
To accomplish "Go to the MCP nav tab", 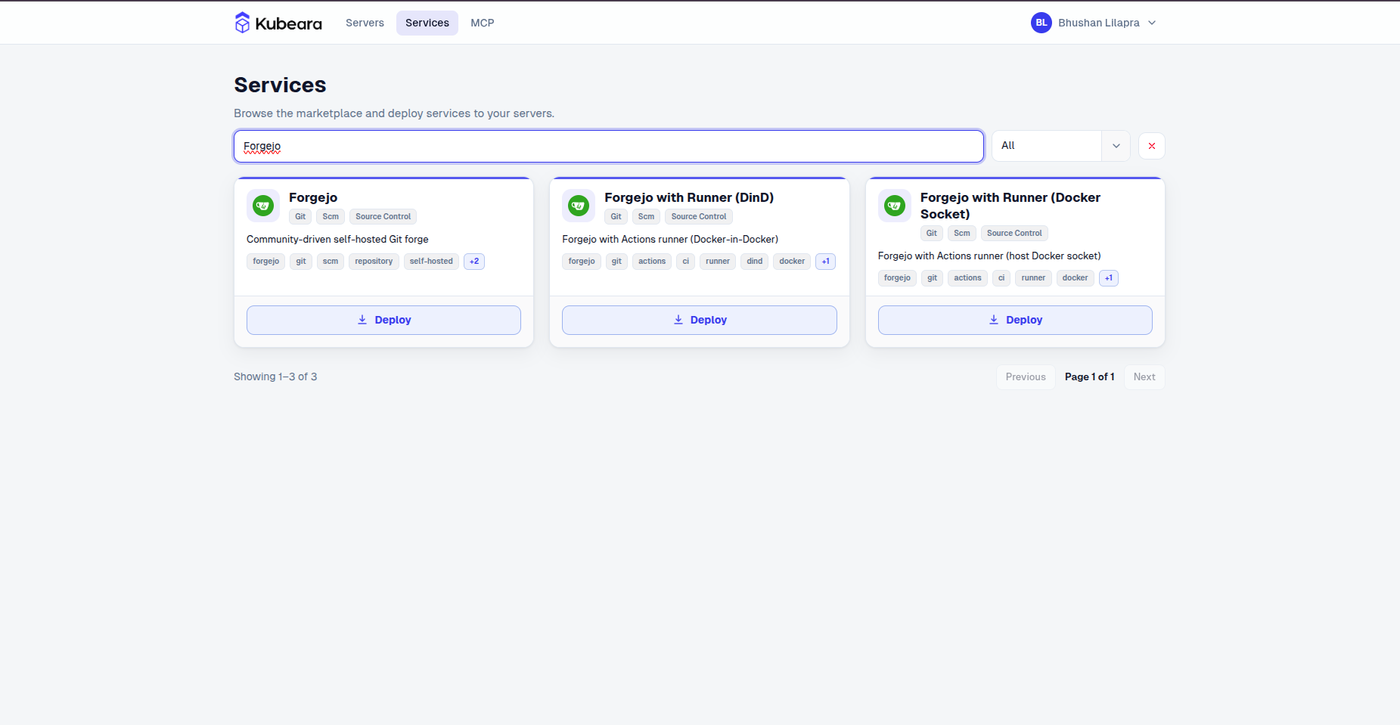I will (483, 23).
